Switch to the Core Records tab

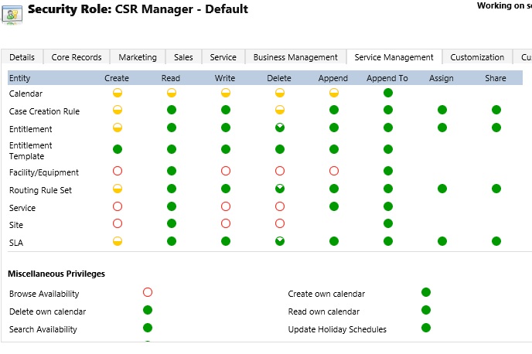tap(77, 57)
